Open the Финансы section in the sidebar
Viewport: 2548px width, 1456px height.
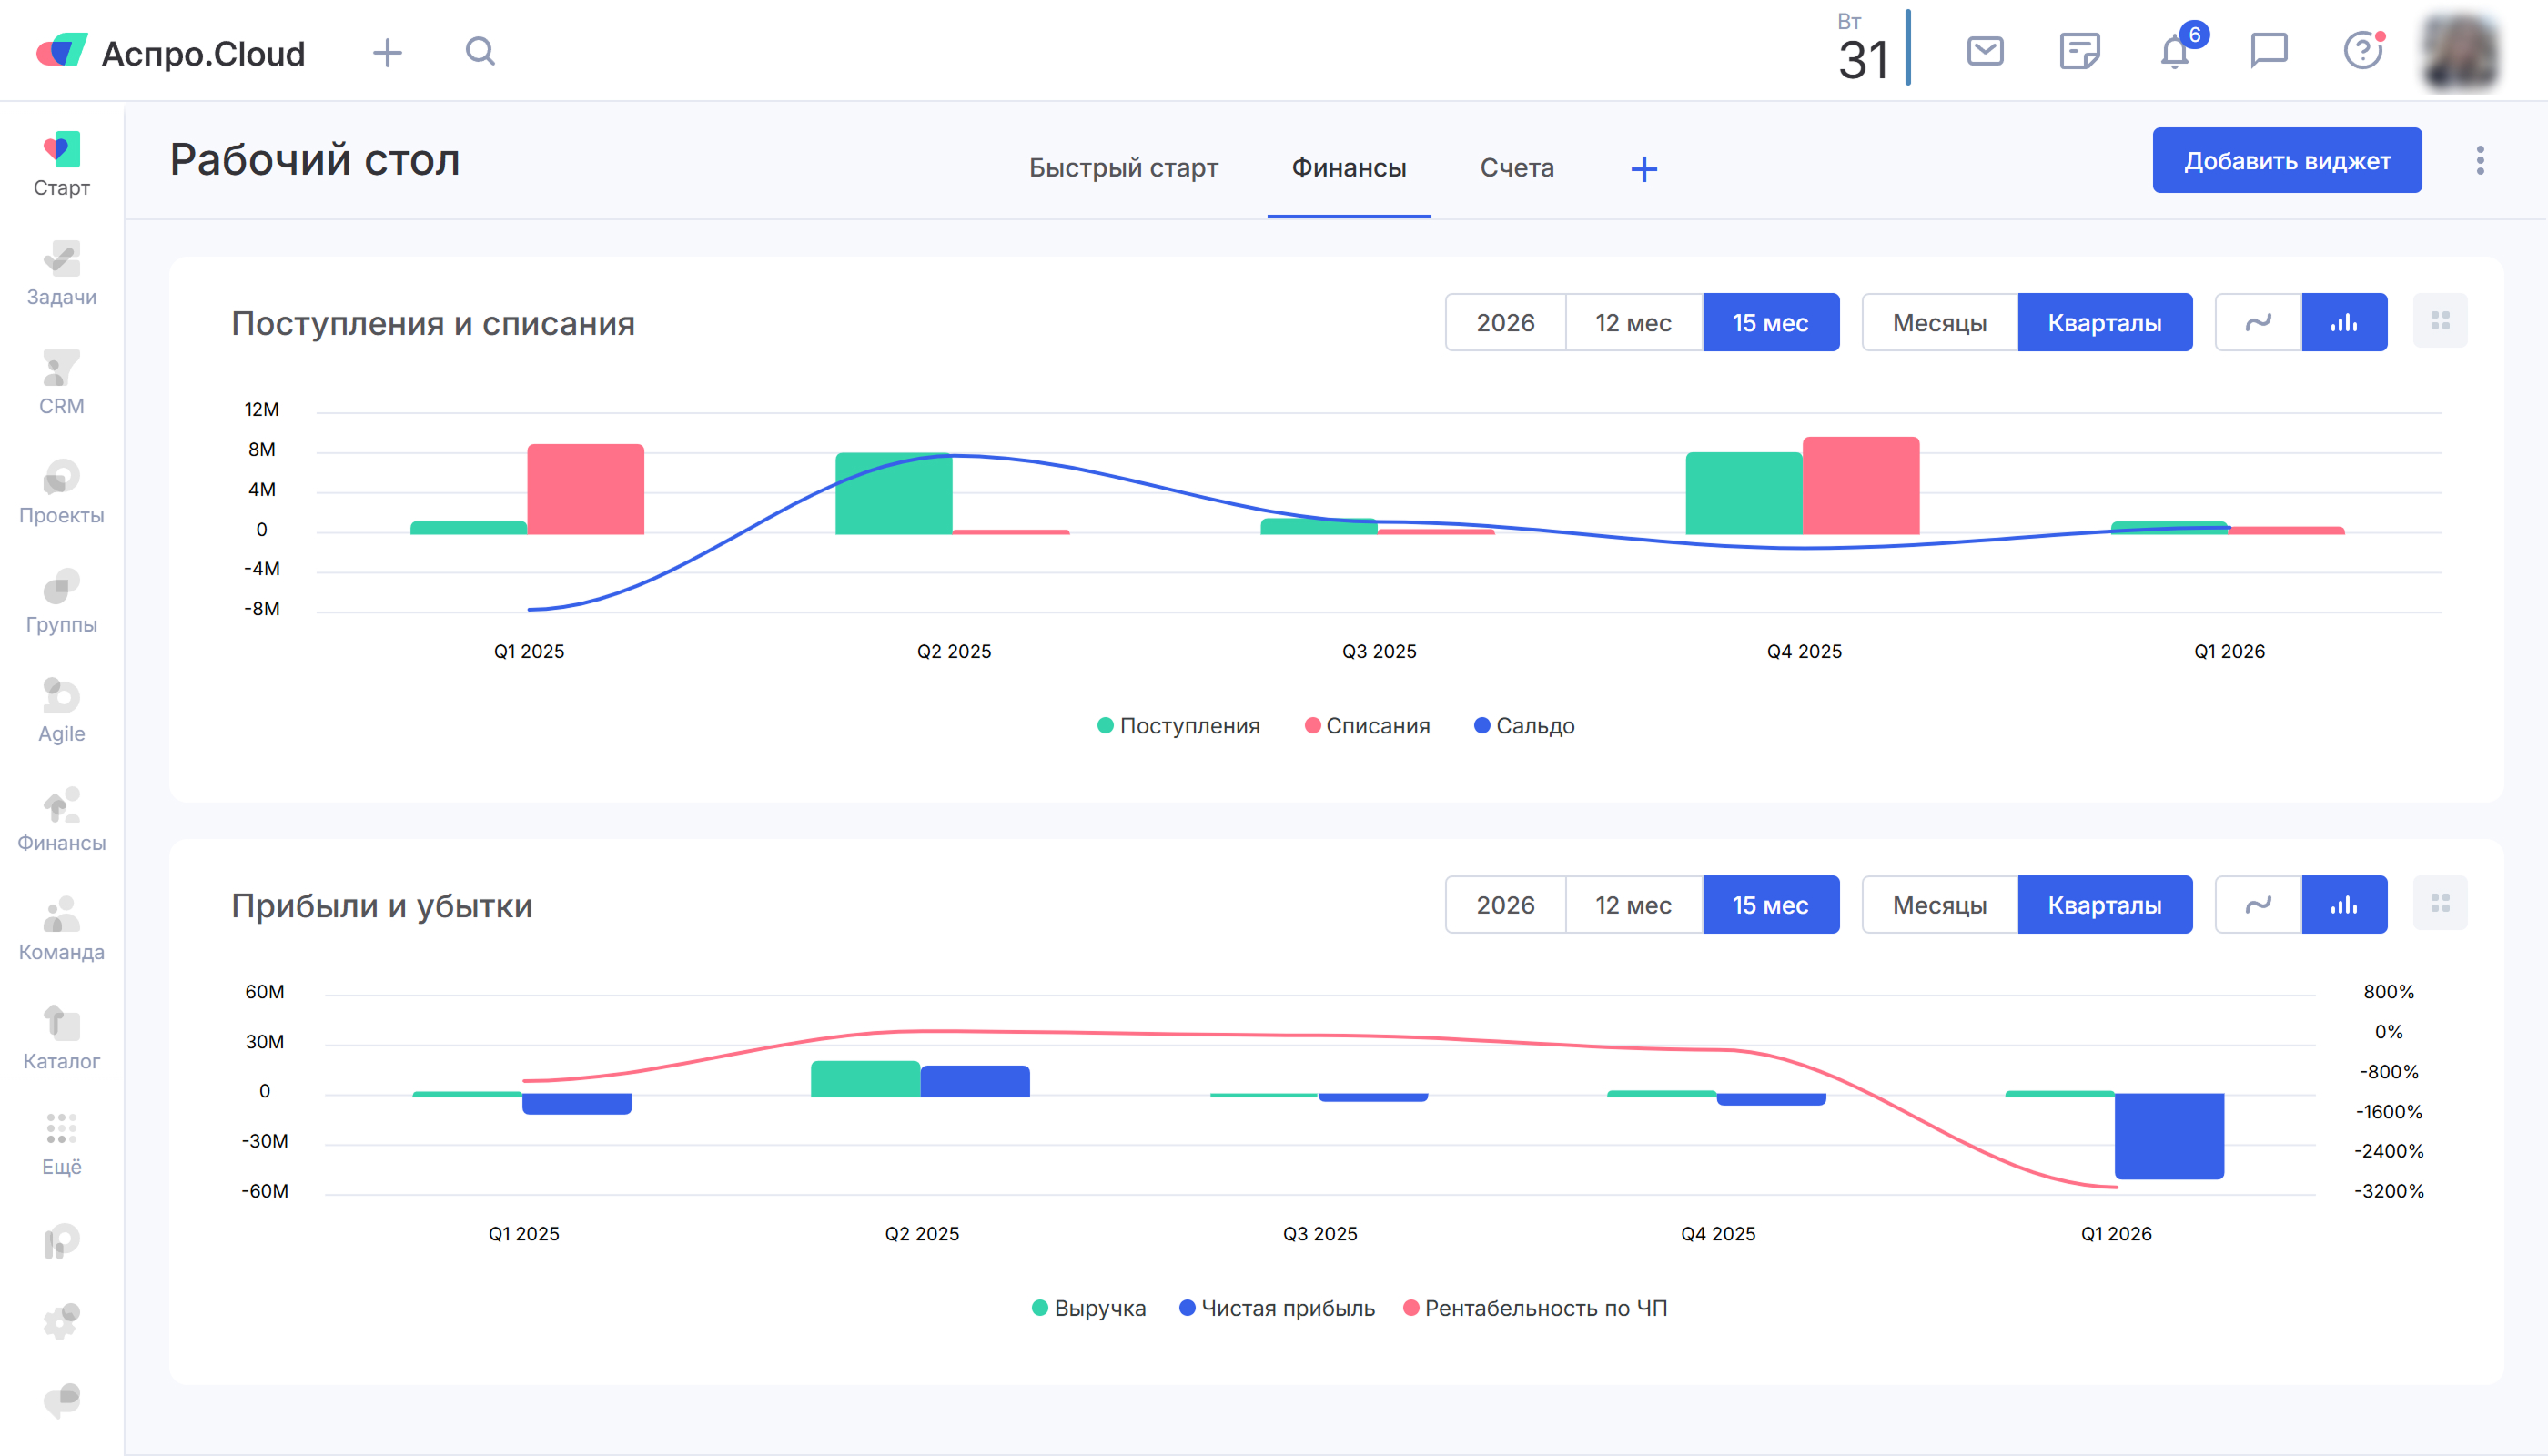click(61, 818)
